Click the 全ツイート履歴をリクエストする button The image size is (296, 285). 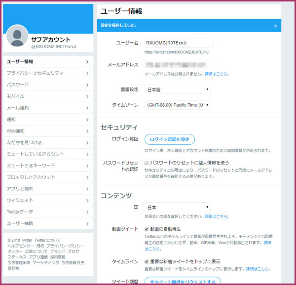[x=183, y=281]
